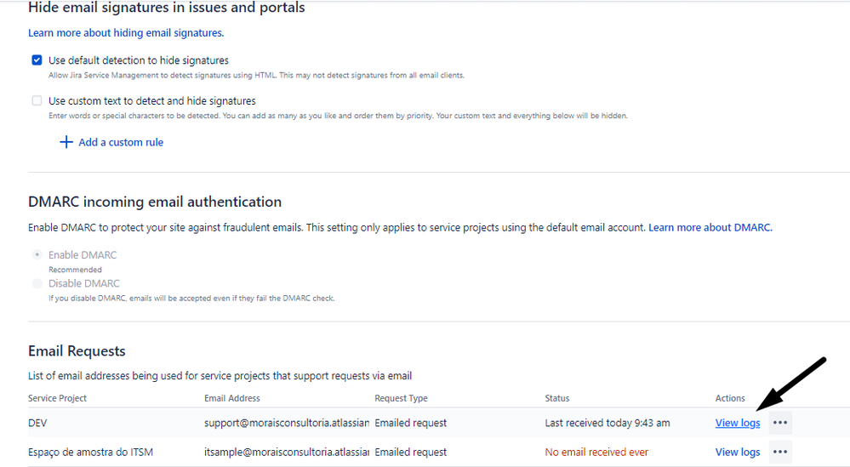Select the itsample@moraisconsultoria email address
Screen dimensions: 850x467
click(x=287, y=452)
